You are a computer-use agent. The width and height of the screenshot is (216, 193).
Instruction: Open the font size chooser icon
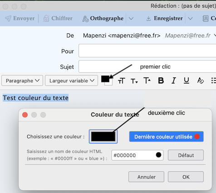coord(122,81)
